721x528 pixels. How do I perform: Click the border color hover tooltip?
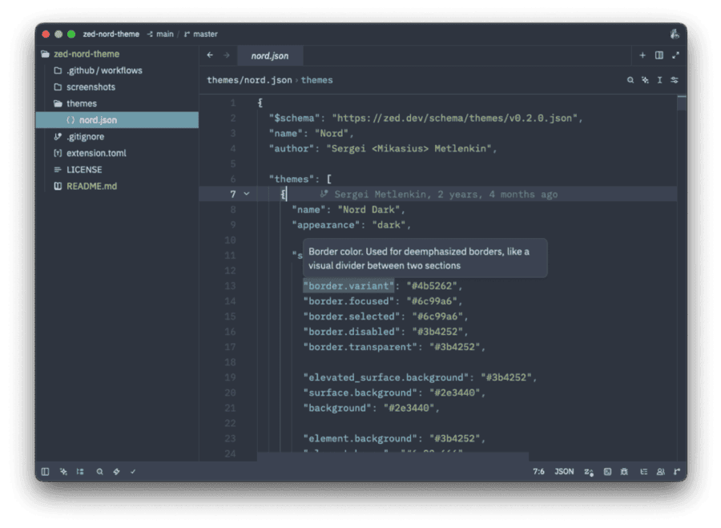pyautogui.click(x=425, y=258)
